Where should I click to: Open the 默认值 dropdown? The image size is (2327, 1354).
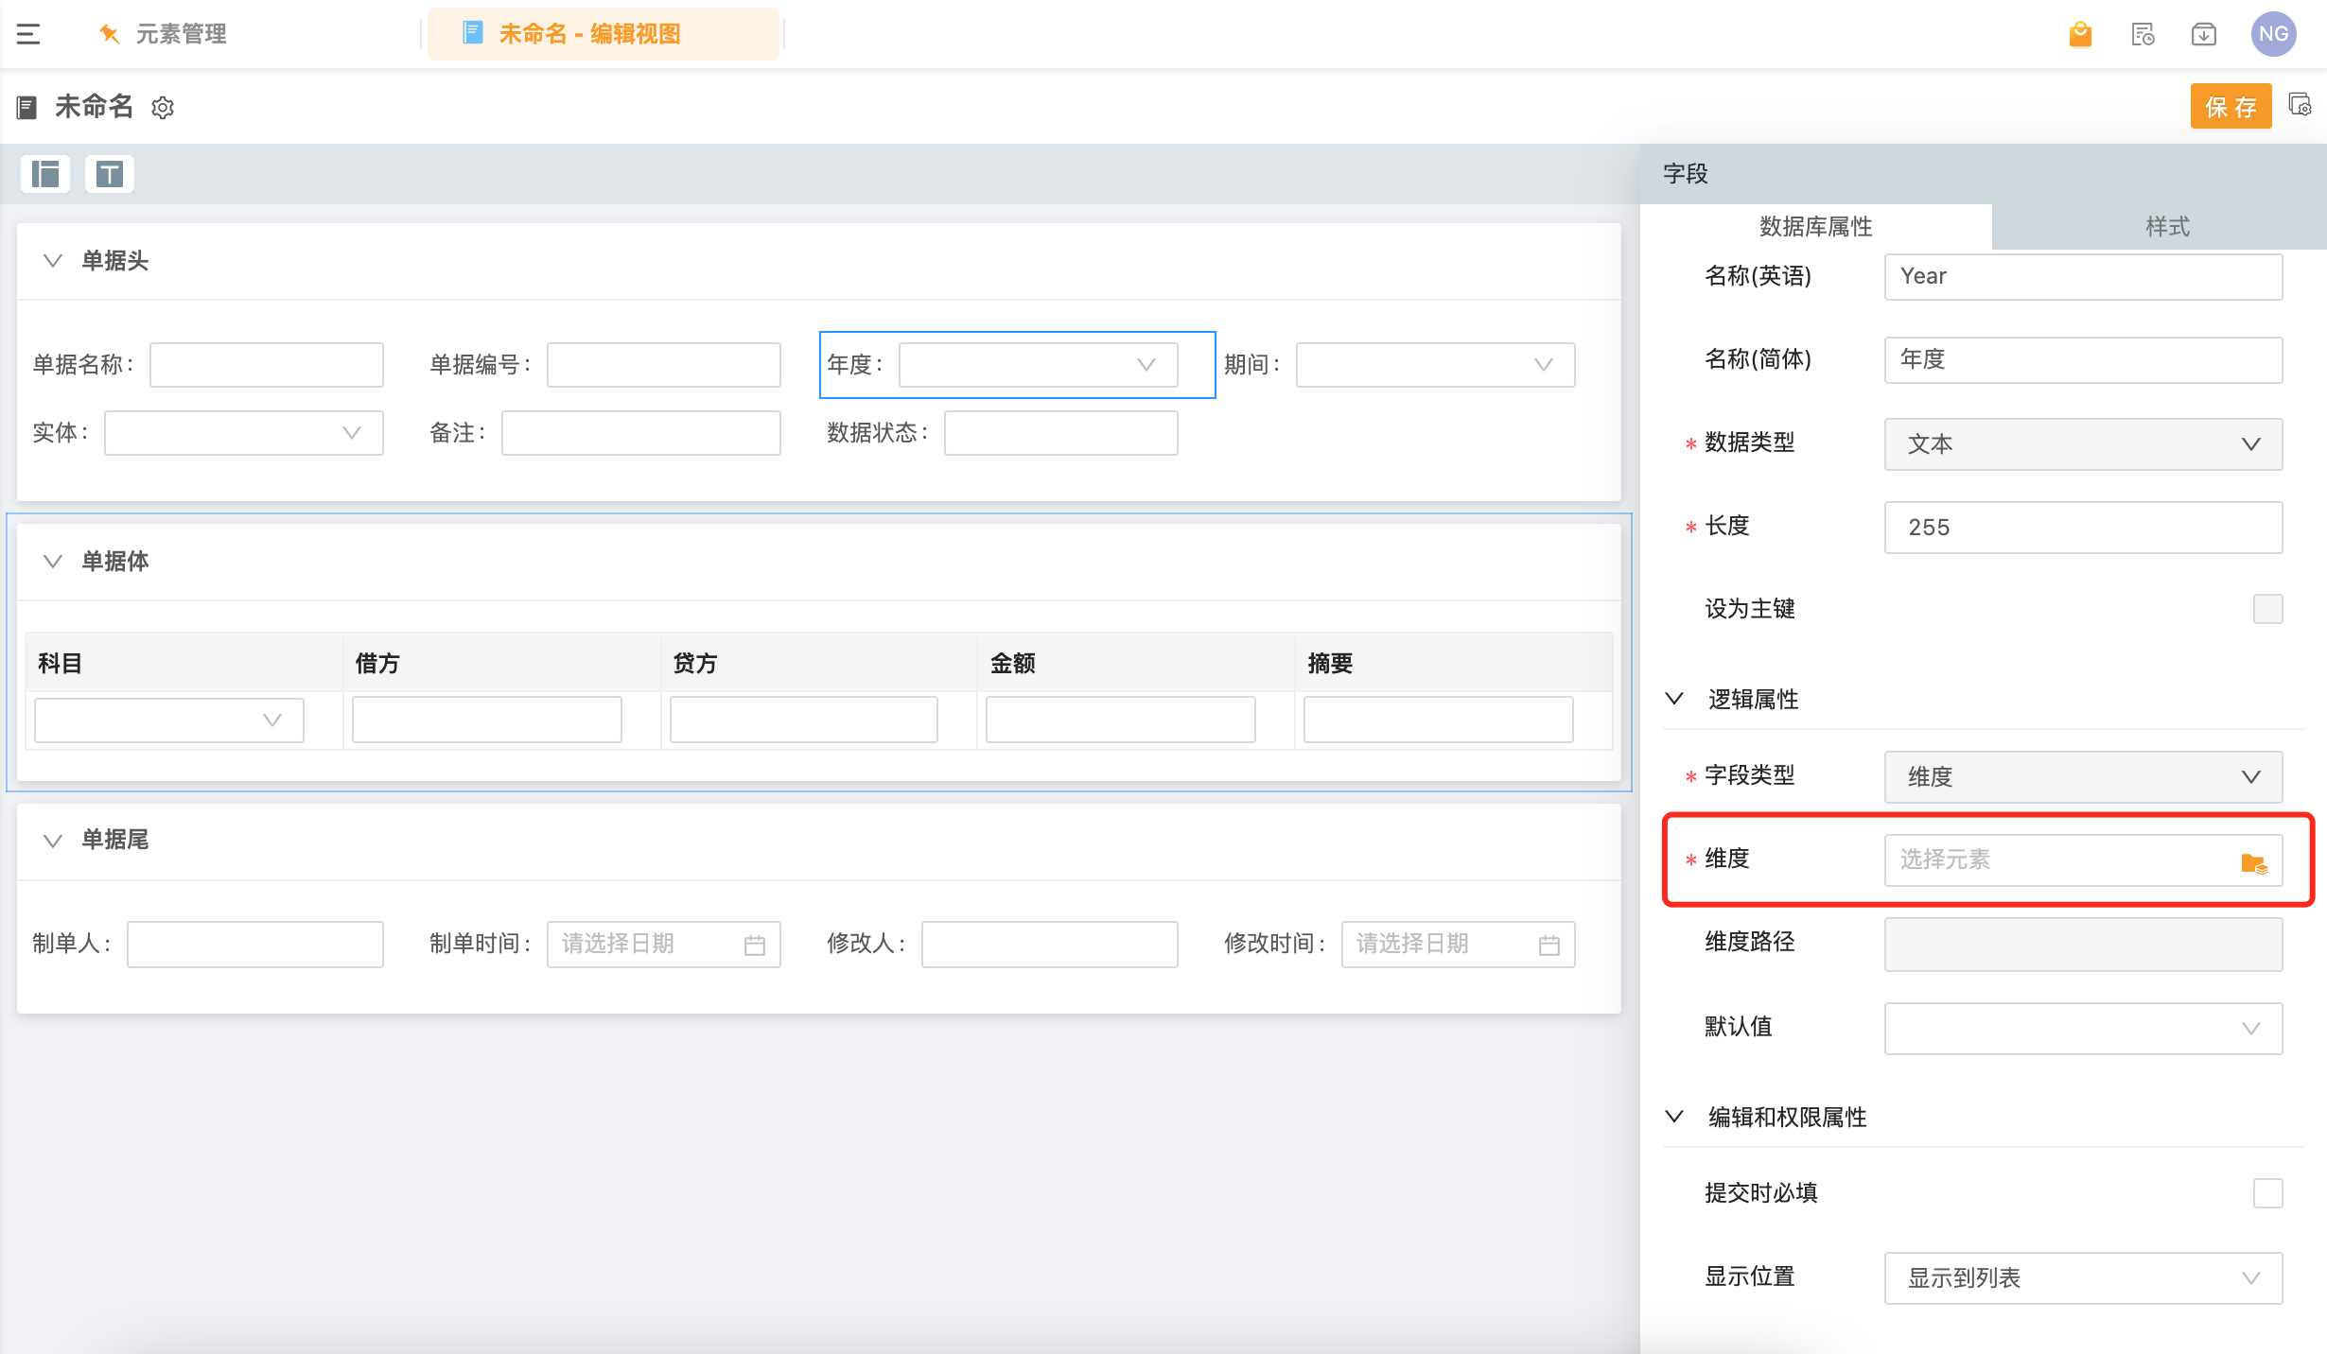pos(2083,1028)
